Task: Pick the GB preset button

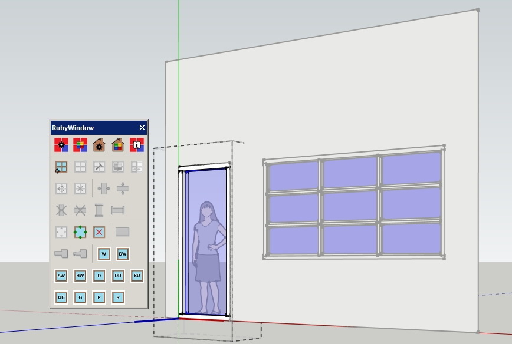Action: pos(61,297)
